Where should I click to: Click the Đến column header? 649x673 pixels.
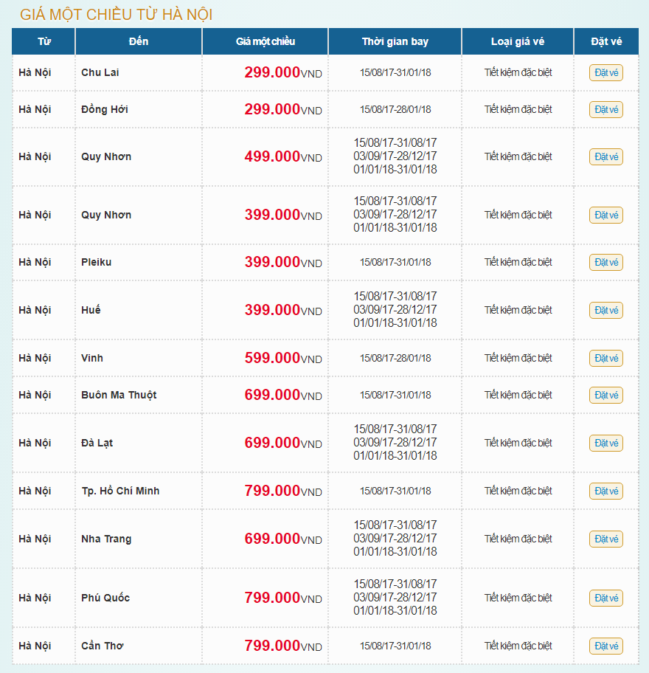point(139,41)
